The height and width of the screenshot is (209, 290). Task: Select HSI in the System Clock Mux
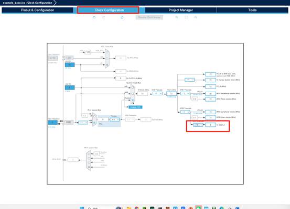[133, 87]
